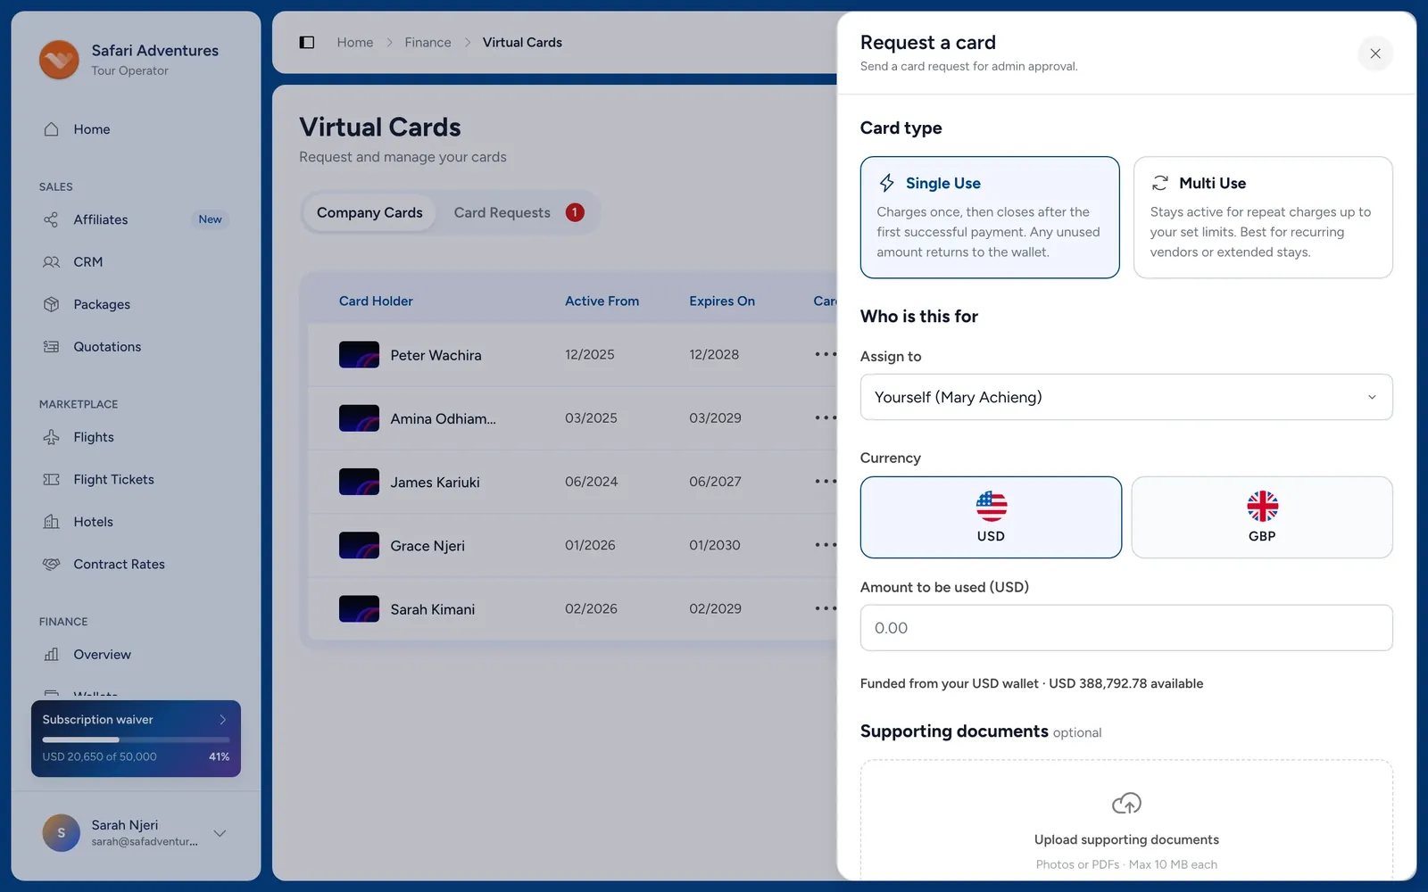
Task: Click the Amount to be used field
Action: [x=1126, y=628]
